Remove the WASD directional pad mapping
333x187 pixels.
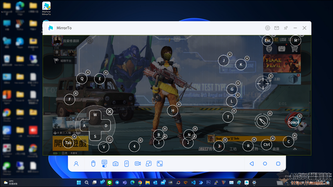tap(110, 112)
